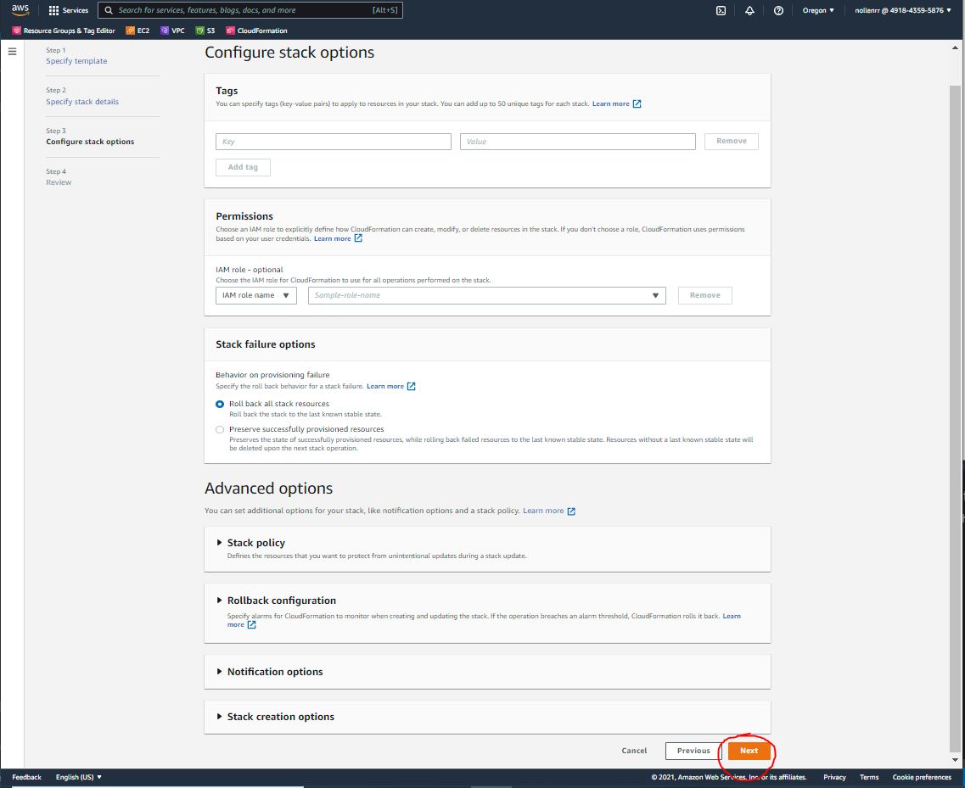
Task: Click Remove button in Tags section
Action: click(731, 141)
